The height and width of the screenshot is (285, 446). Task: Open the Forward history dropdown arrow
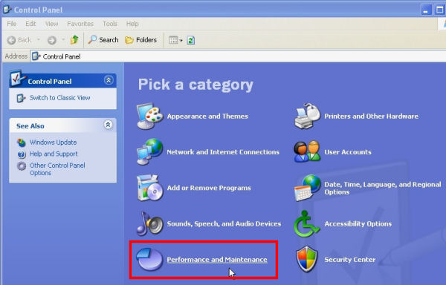pyautogui.click(x=63, y=40)
